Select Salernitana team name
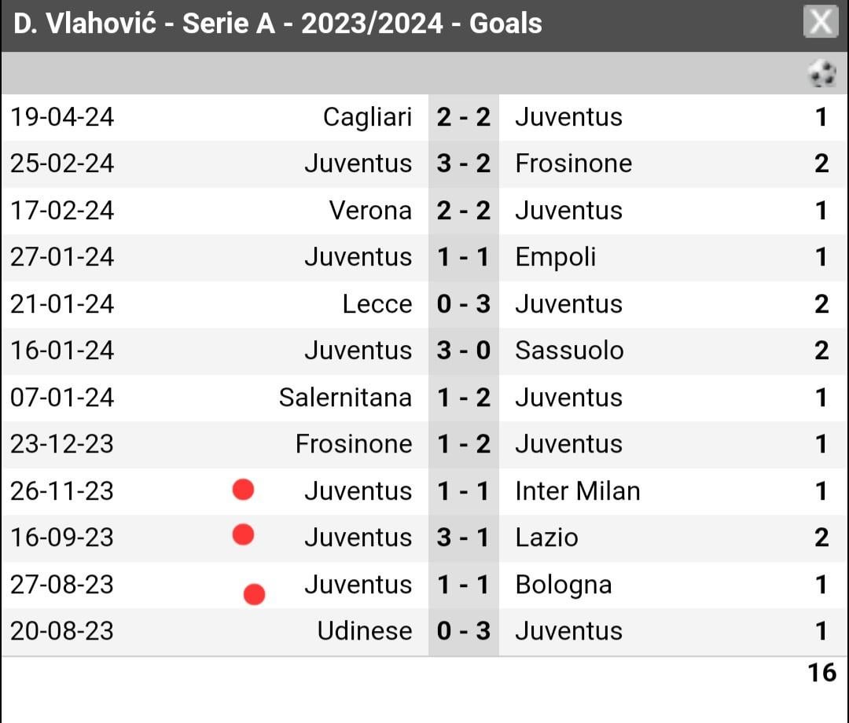 tap(345, 398)
